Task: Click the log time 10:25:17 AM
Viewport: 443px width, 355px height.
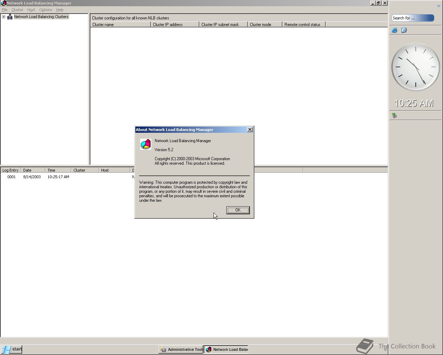Action: click(58, 177)
